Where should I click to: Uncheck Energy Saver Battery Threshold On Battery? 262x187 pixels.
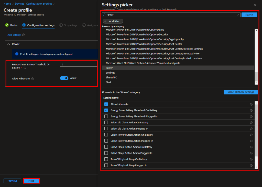tap(106, 110)
